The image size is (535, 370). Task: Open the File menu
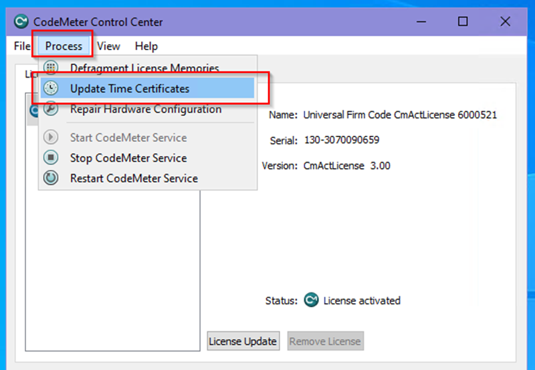tap(22, 46)
